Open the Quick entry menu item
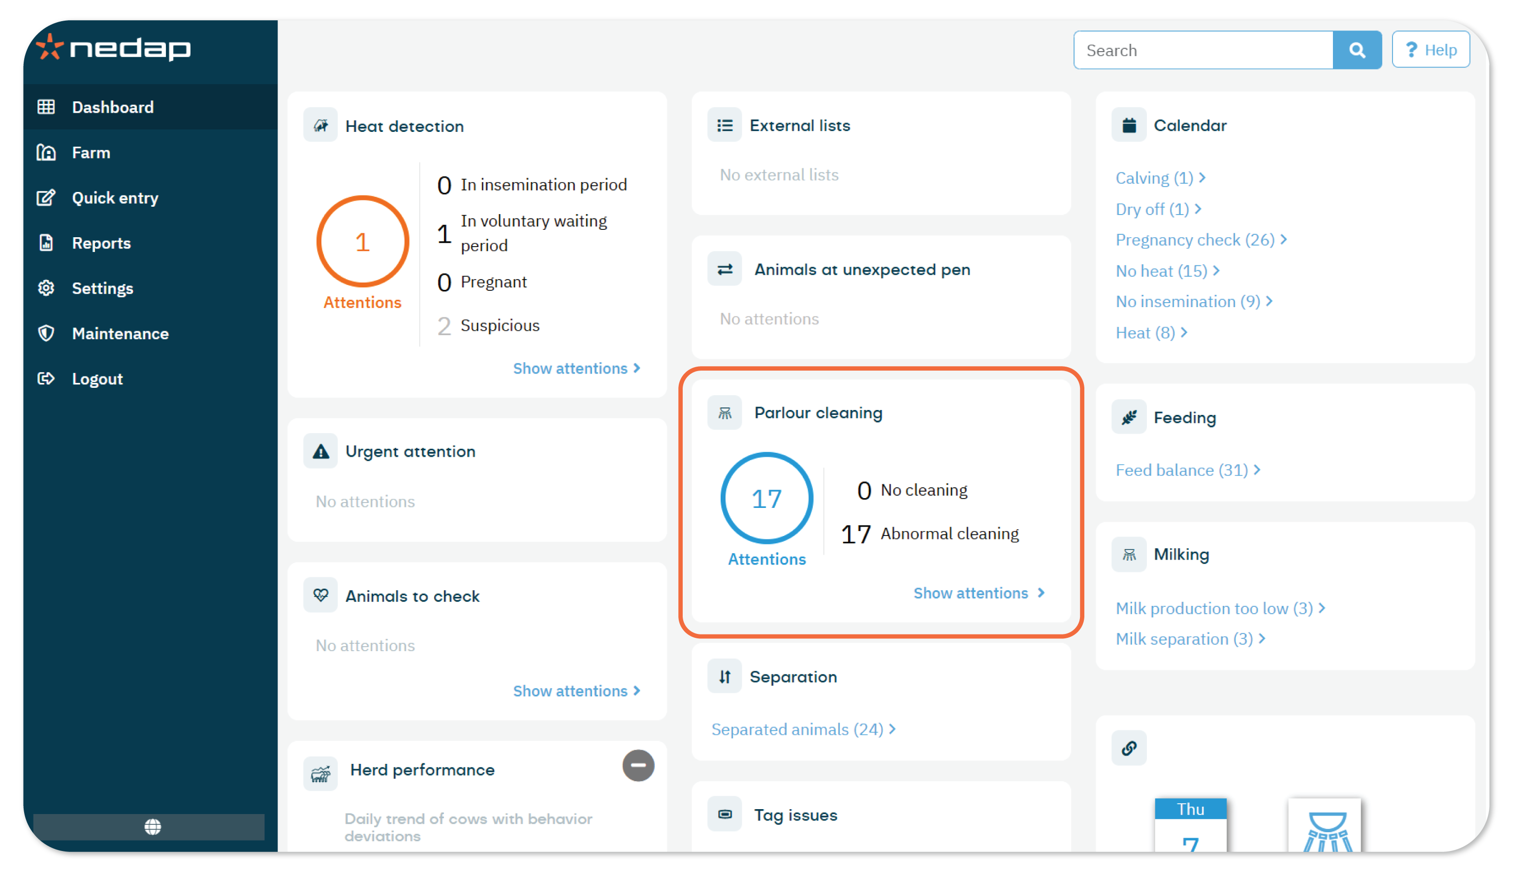The width and height of the screenshot is (1518, 880). click(x=150, y=197)
